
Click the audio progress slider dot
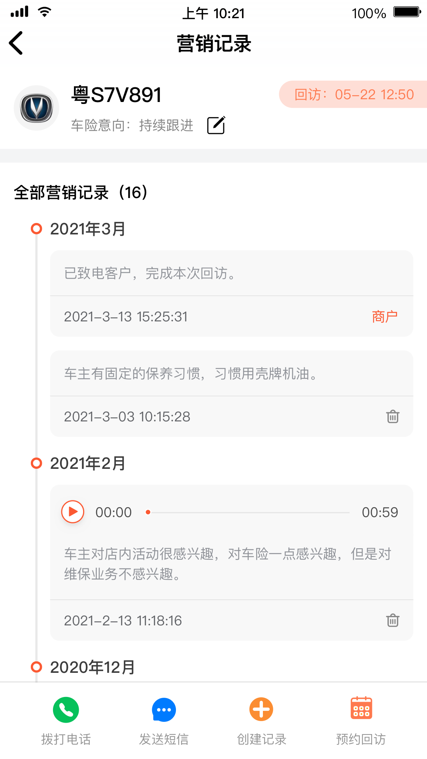coord(148,512)
